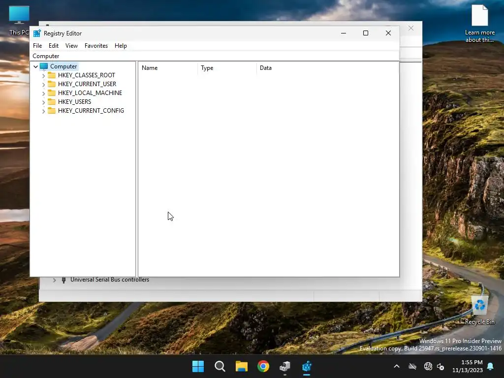Maximize the Registry Editor window
This screenshot has width=504, height=378.
(366, 33)
